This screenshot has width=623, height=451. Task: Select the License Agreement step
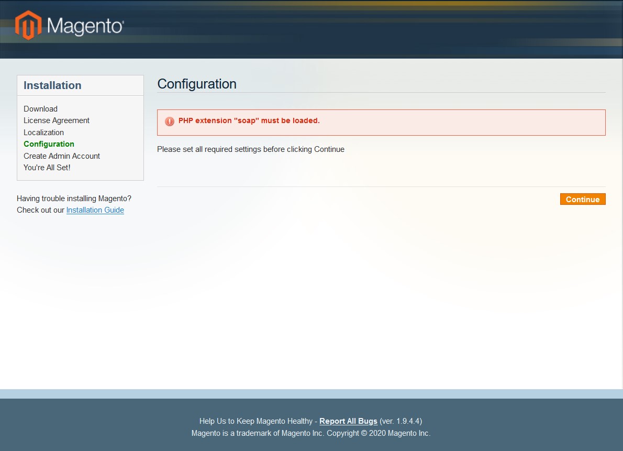pos(57,120)
